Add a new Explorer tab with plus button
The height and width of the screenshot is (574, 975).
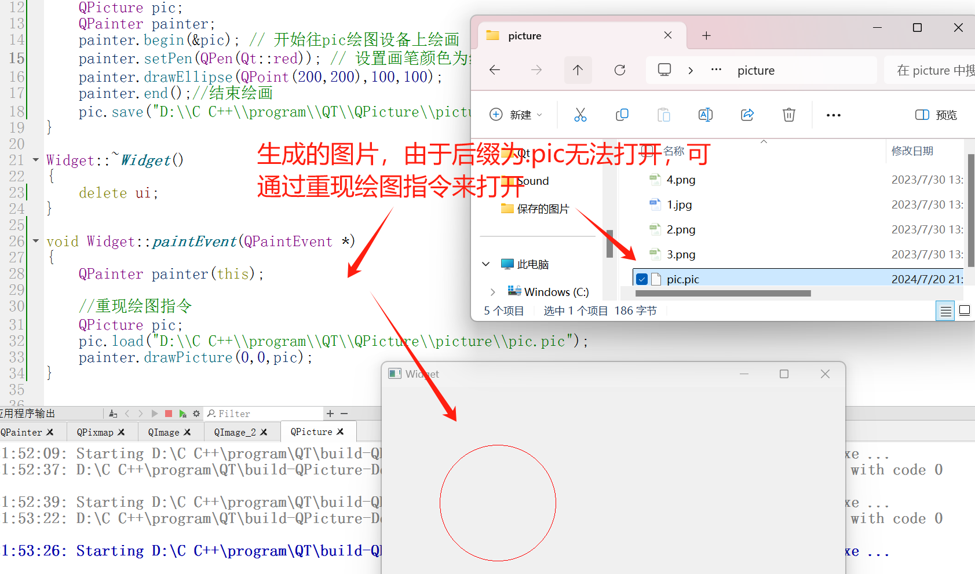706,35
